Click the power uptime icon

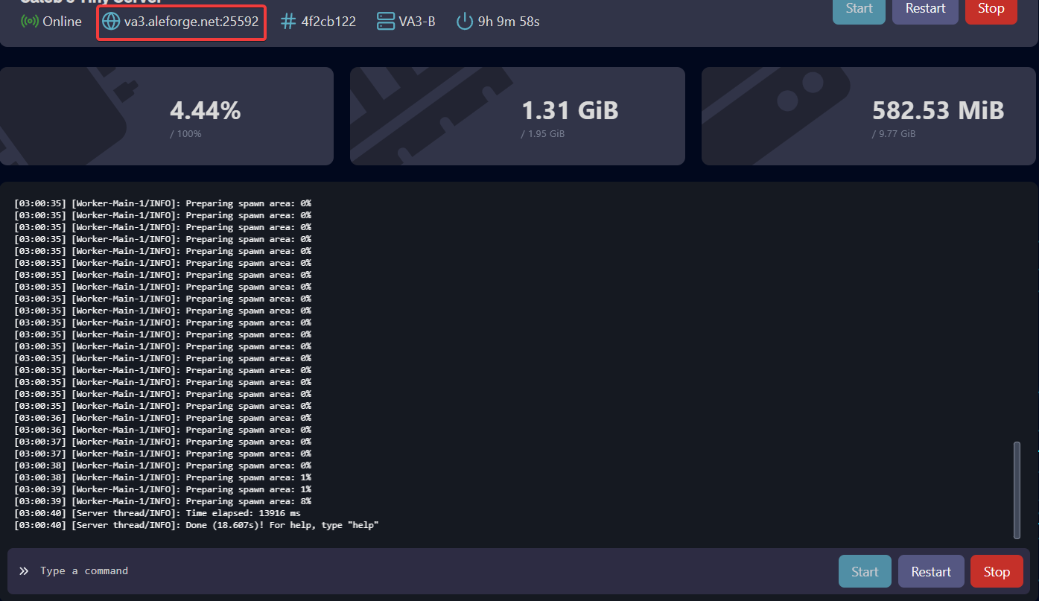[x=465, y=22]
